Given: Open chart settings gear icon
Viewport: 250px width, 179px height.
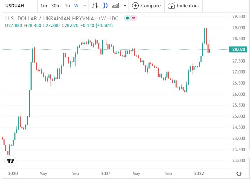Looking at the screenshot, I should click(x=239, y=174).
